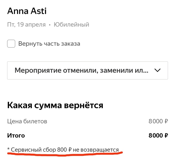Tick the "Вернуть часть заказа" checkbox
Image resolution: width=175 pixels, height=161 pixels.
click(x=11, y=44)
